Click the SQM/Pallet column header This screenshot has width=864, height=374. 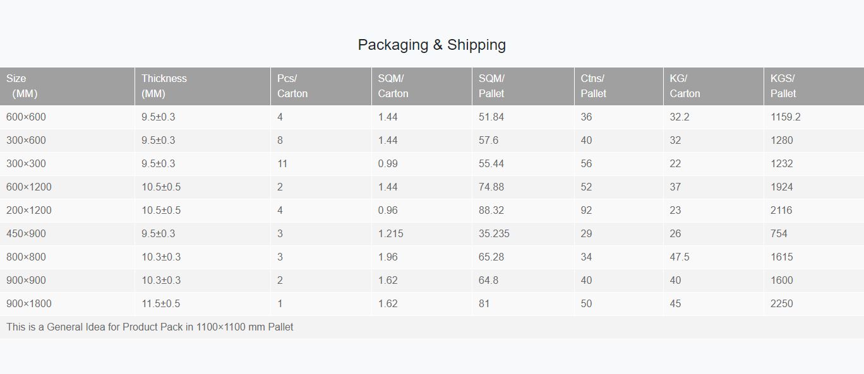point(523,86)
